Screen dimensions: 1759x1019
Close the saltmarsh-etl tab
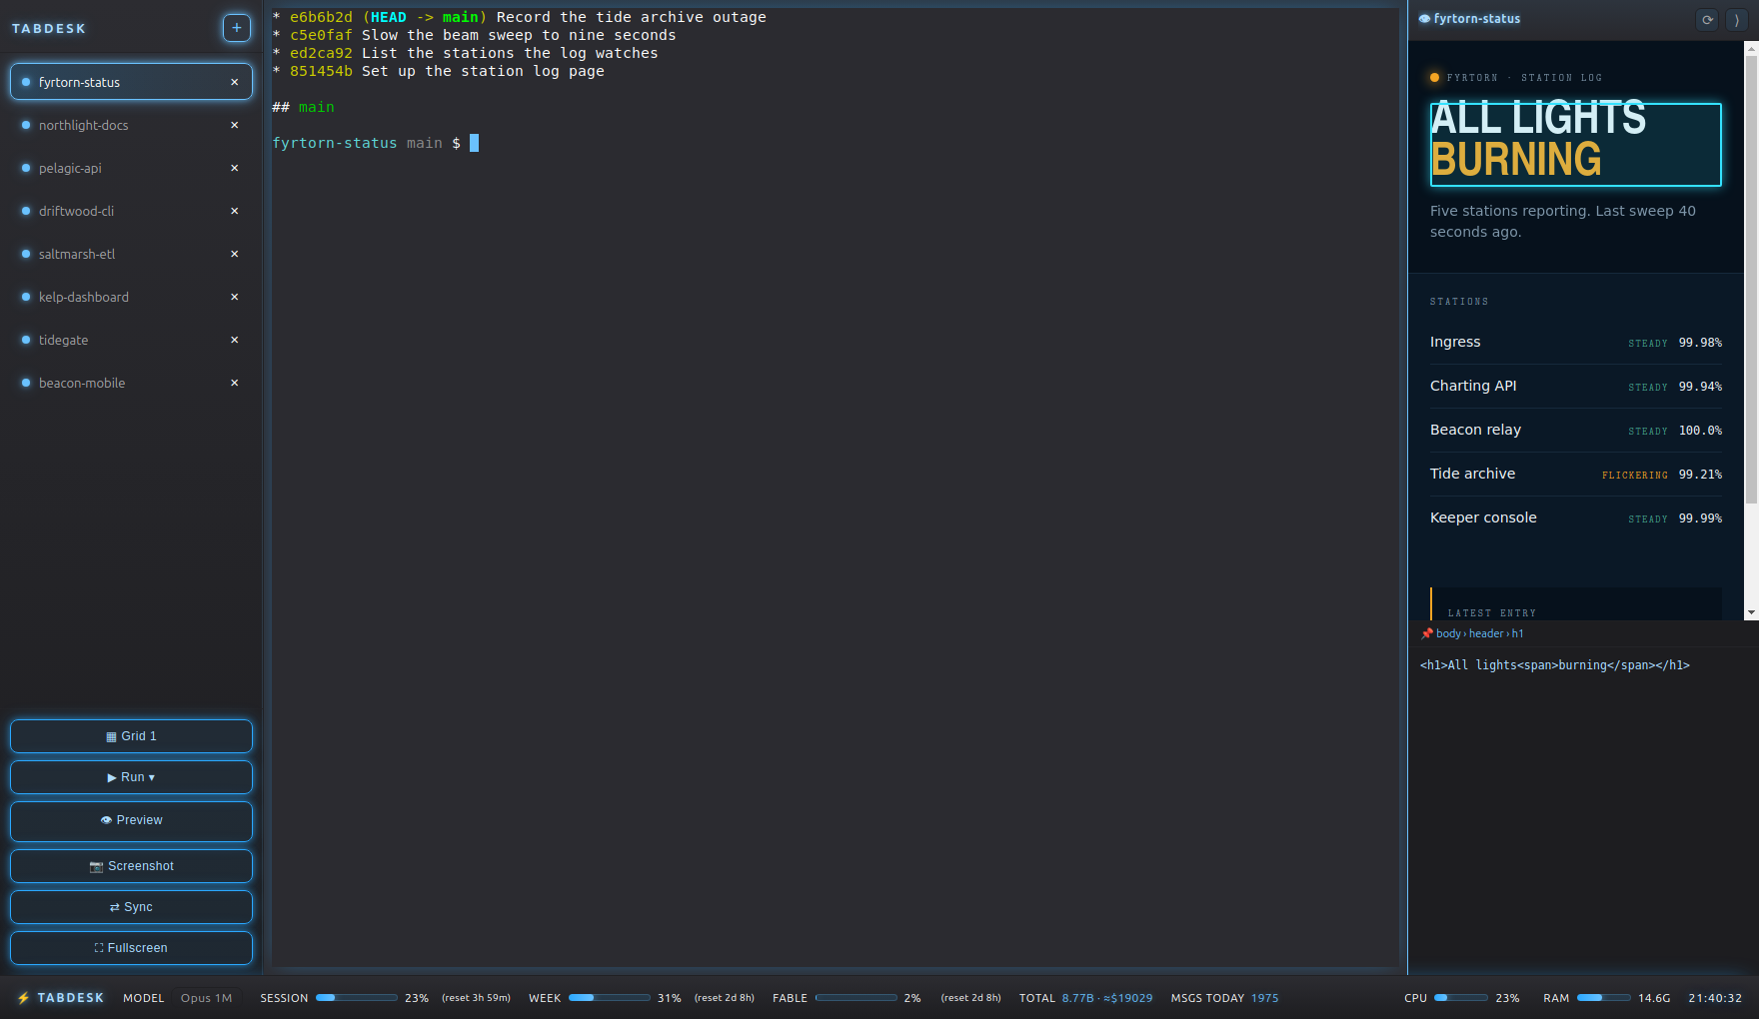(x=235, y=254)
